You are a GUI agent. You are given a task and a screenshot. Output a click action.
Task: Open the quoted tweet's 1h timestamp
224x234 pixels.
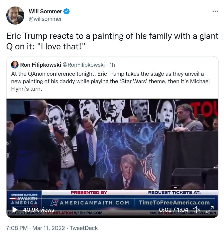[x=112, y=65]
